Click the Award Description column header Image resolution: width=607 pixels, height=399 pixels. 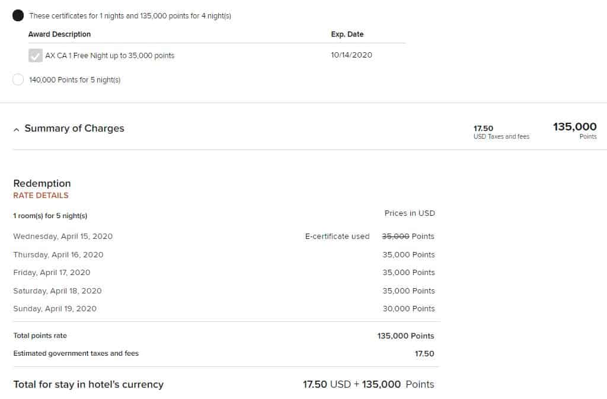59,34
